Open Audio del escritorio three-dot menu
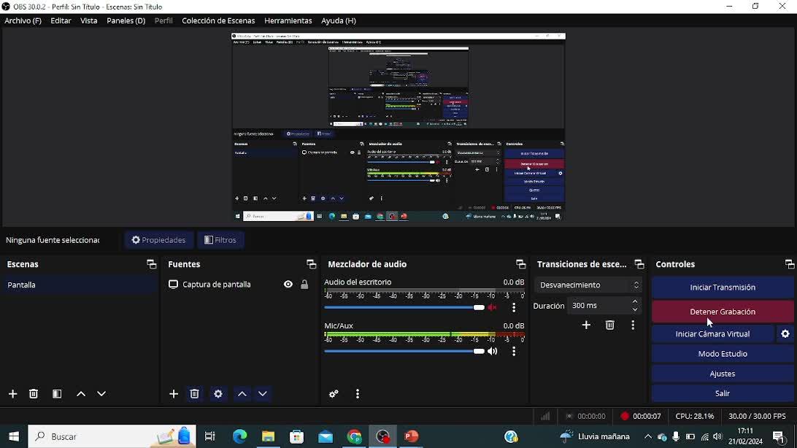This screenshot has height=448, width=797. (514, 307)
